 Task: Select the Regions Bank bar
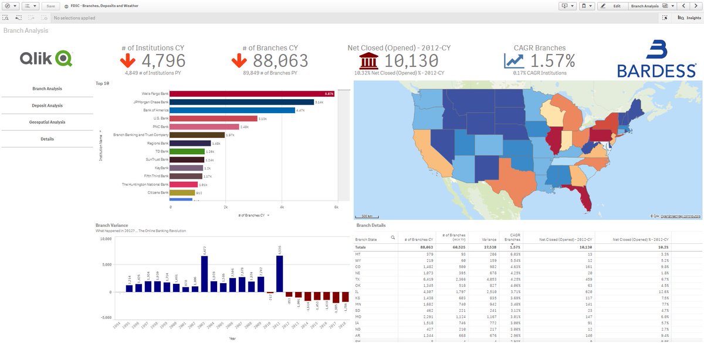click(191, 143)
